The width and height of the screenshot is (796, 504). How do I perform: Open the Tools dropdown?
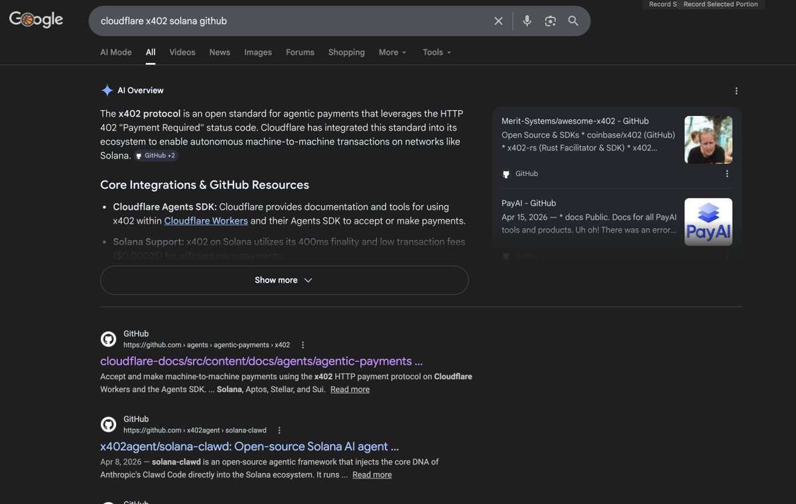coord(437,52)
